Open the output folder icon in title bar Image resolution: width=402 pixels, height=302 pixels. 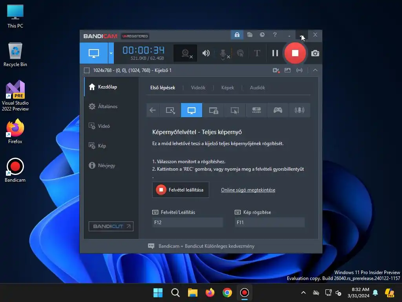[250, 35]
